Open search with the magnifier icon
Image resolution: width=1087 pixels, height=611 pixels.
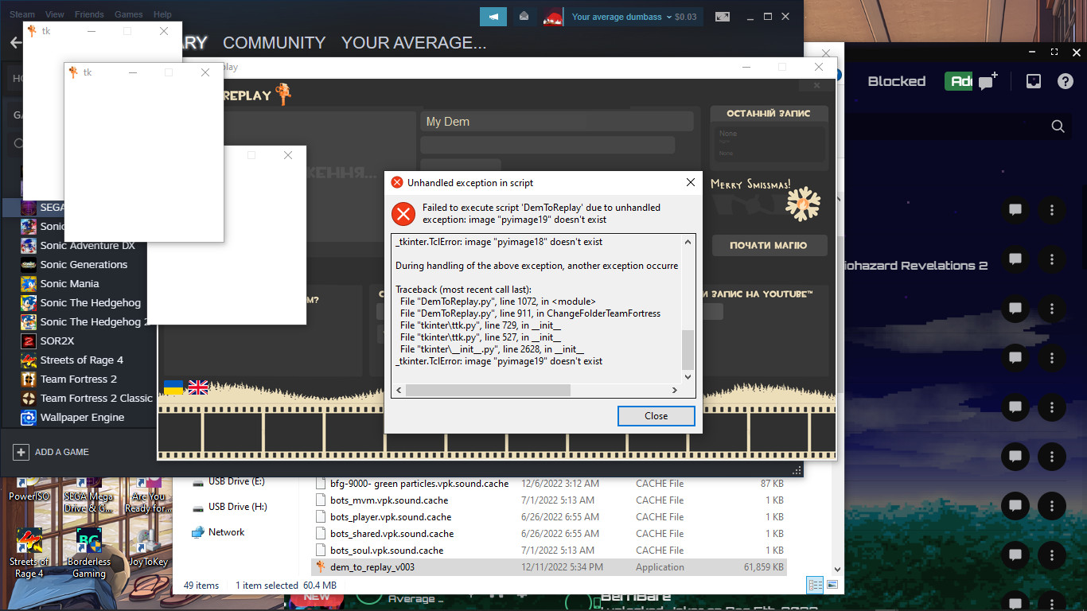pyautogui.click(x=1057, y=126)
